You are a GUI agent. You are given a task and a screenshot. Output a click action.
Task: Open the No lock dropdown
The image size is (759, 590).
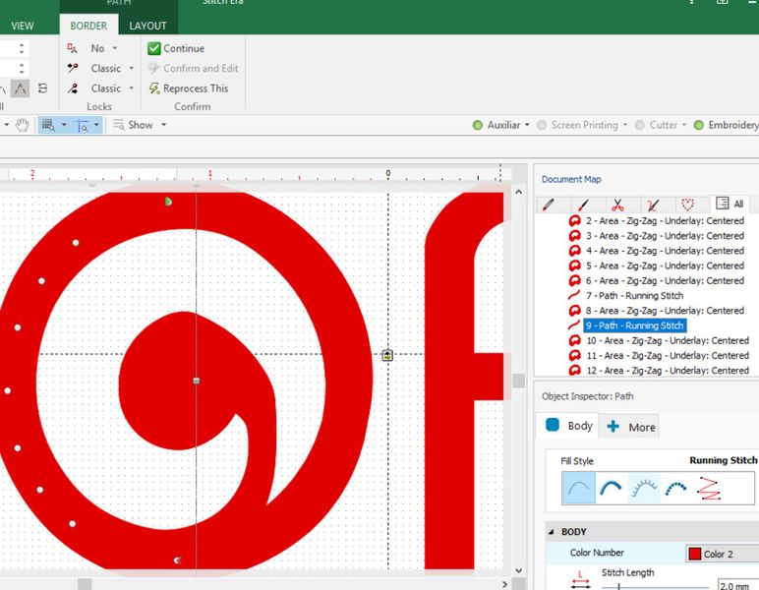[x=115, y=48]
